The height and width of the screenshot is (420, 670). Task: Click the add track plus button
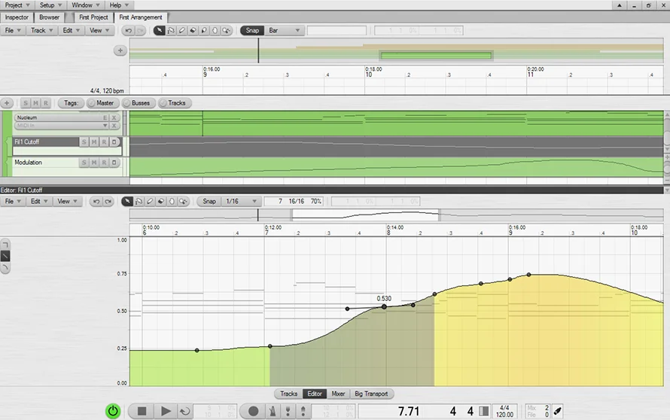tap(8, 103)
